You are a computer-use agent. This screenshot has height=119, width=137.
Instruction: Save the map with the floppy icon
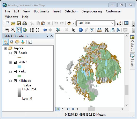(19, 23)
